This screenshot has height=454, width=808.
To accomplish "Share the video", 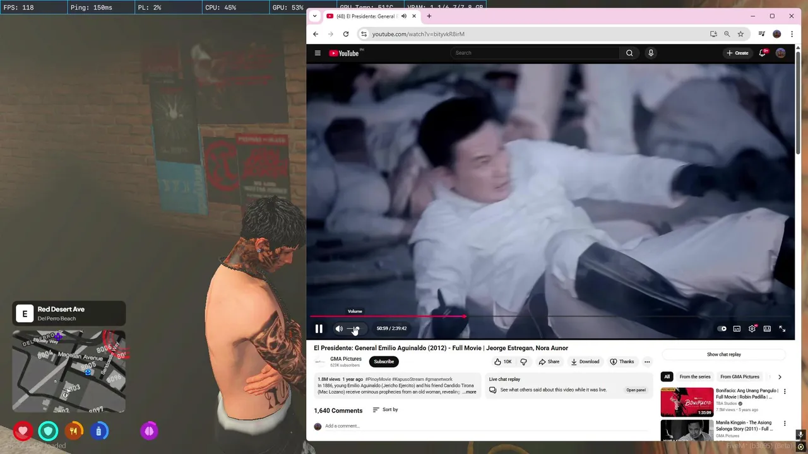I will click(x=549, y=361).
